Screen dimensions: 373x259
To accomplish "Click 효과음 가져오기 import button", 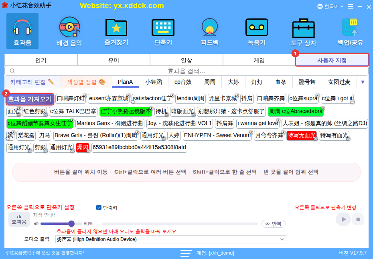I will point(30,99).
